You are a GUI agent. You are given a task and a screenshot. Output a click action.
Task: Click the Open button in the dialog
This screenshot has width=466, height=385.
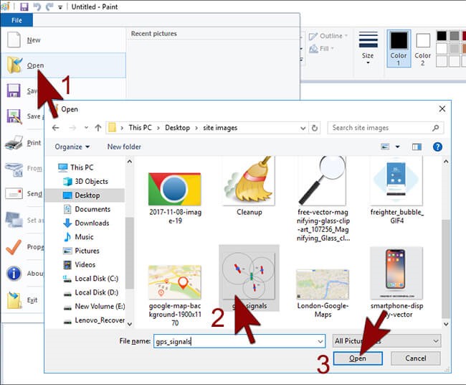coord(358,358)
